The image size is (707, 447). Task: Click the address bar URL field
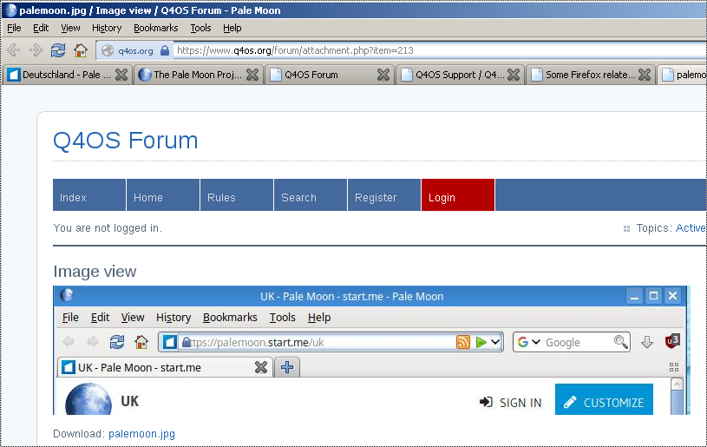[x=440, y=50]
